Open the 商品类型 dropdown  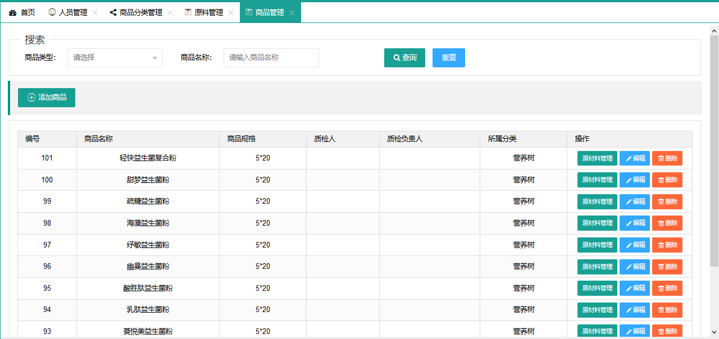click(115, 58)
